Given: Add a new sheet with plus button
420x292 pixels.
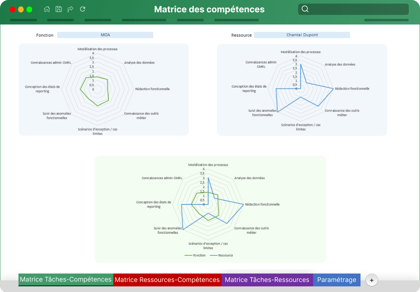Looking at the screenshot, I should [x=371, y=280].
